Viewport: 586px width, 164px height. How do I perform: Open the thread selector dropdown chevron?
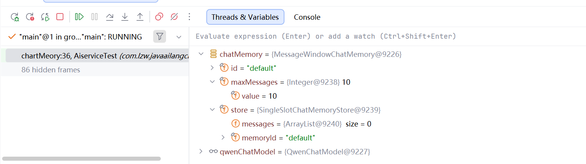pos(179,37)
